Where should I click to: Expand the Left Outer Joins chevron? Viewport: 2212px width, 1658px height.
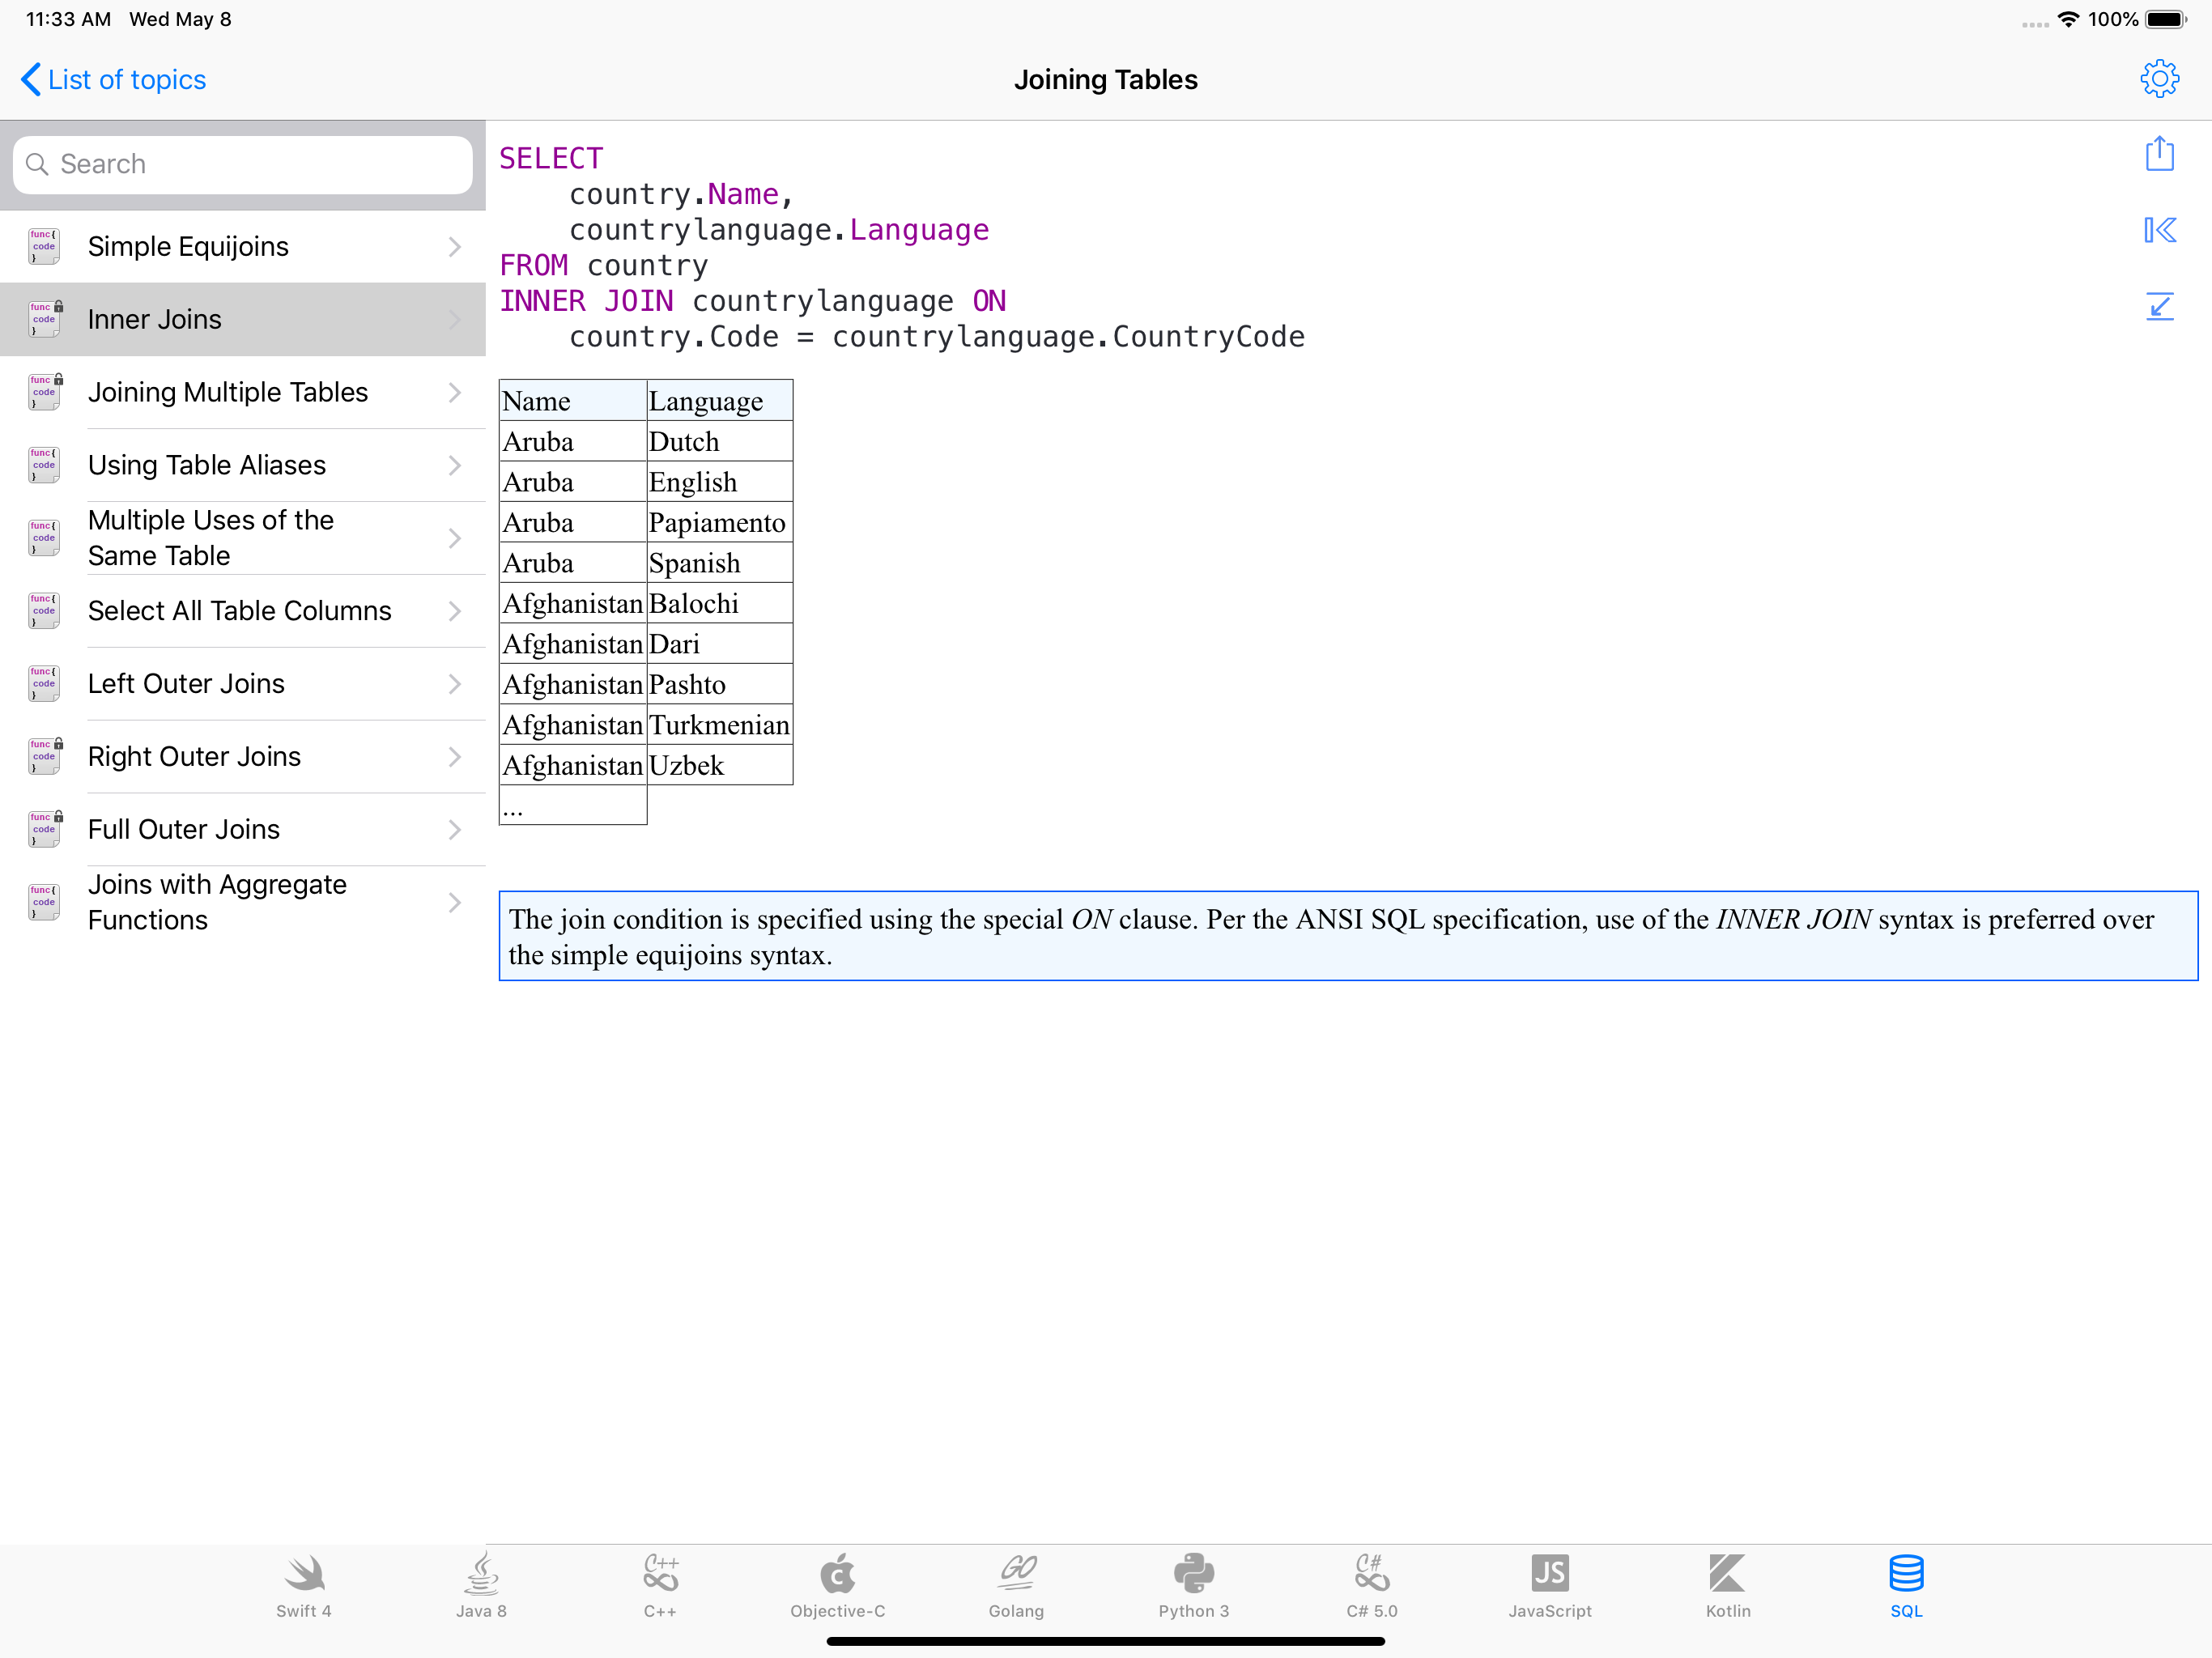point(454,684)
